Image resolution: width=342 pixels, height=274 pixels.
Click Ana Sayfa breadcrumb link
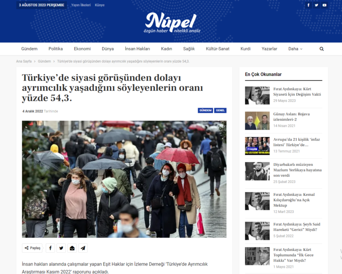click(x=24, y=61)
